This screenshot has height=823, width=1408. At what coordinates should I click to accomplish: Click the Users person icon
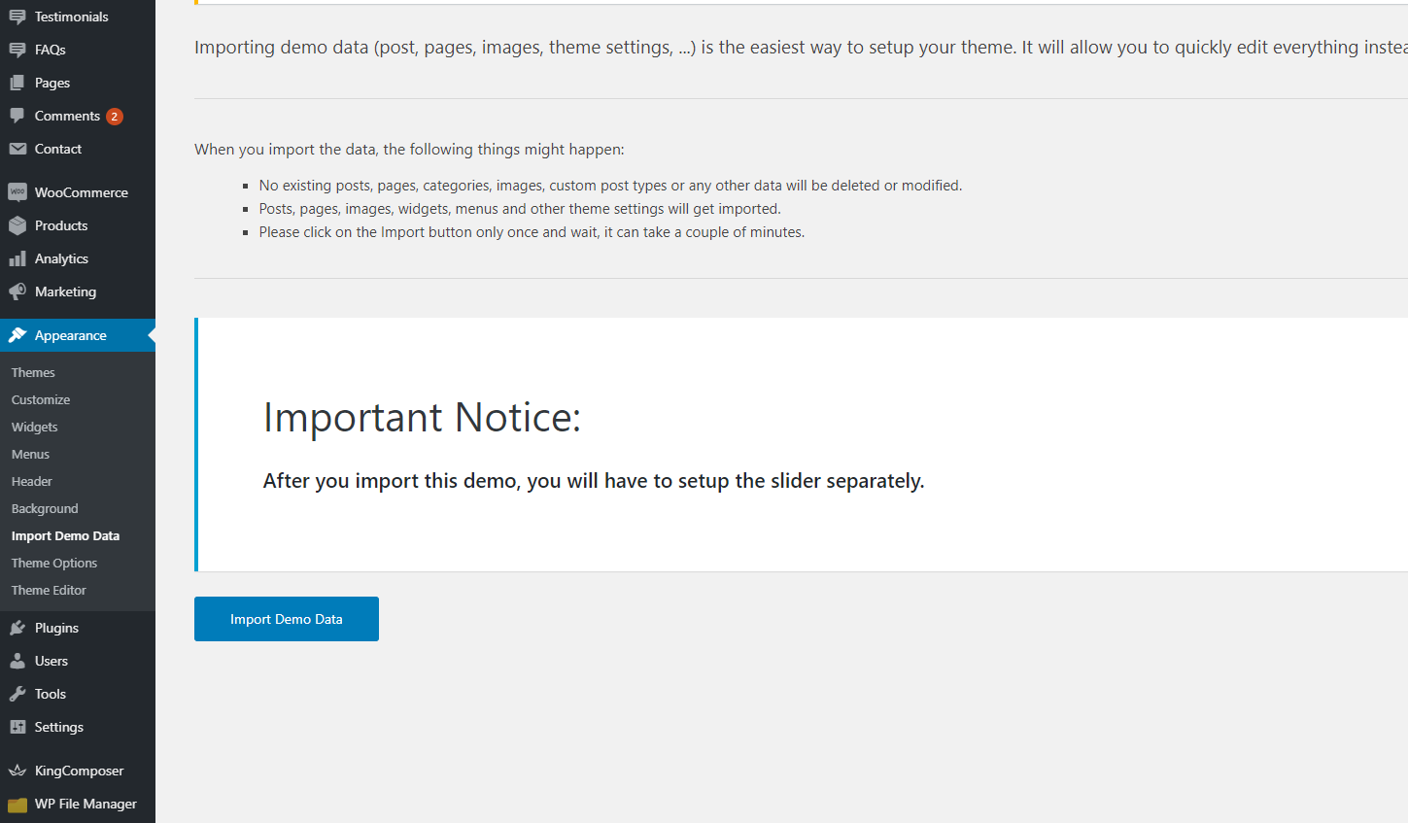pos(17,661)
